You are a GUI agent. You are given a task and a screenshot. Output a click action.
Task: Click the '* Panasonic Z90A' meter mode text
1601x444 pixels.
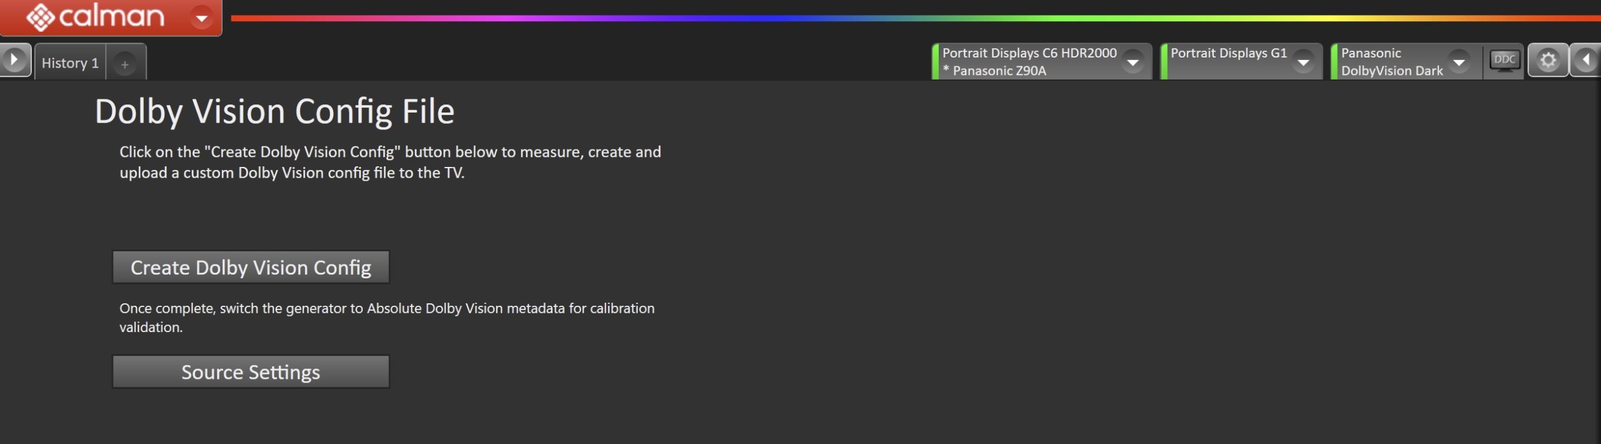point(994,71)
